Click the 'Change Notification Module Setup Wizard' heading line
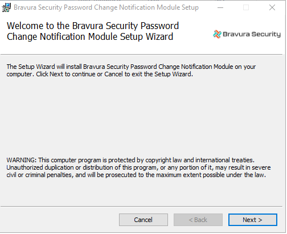Viewport: 287px width, 234px height. (x=90, y=36)
